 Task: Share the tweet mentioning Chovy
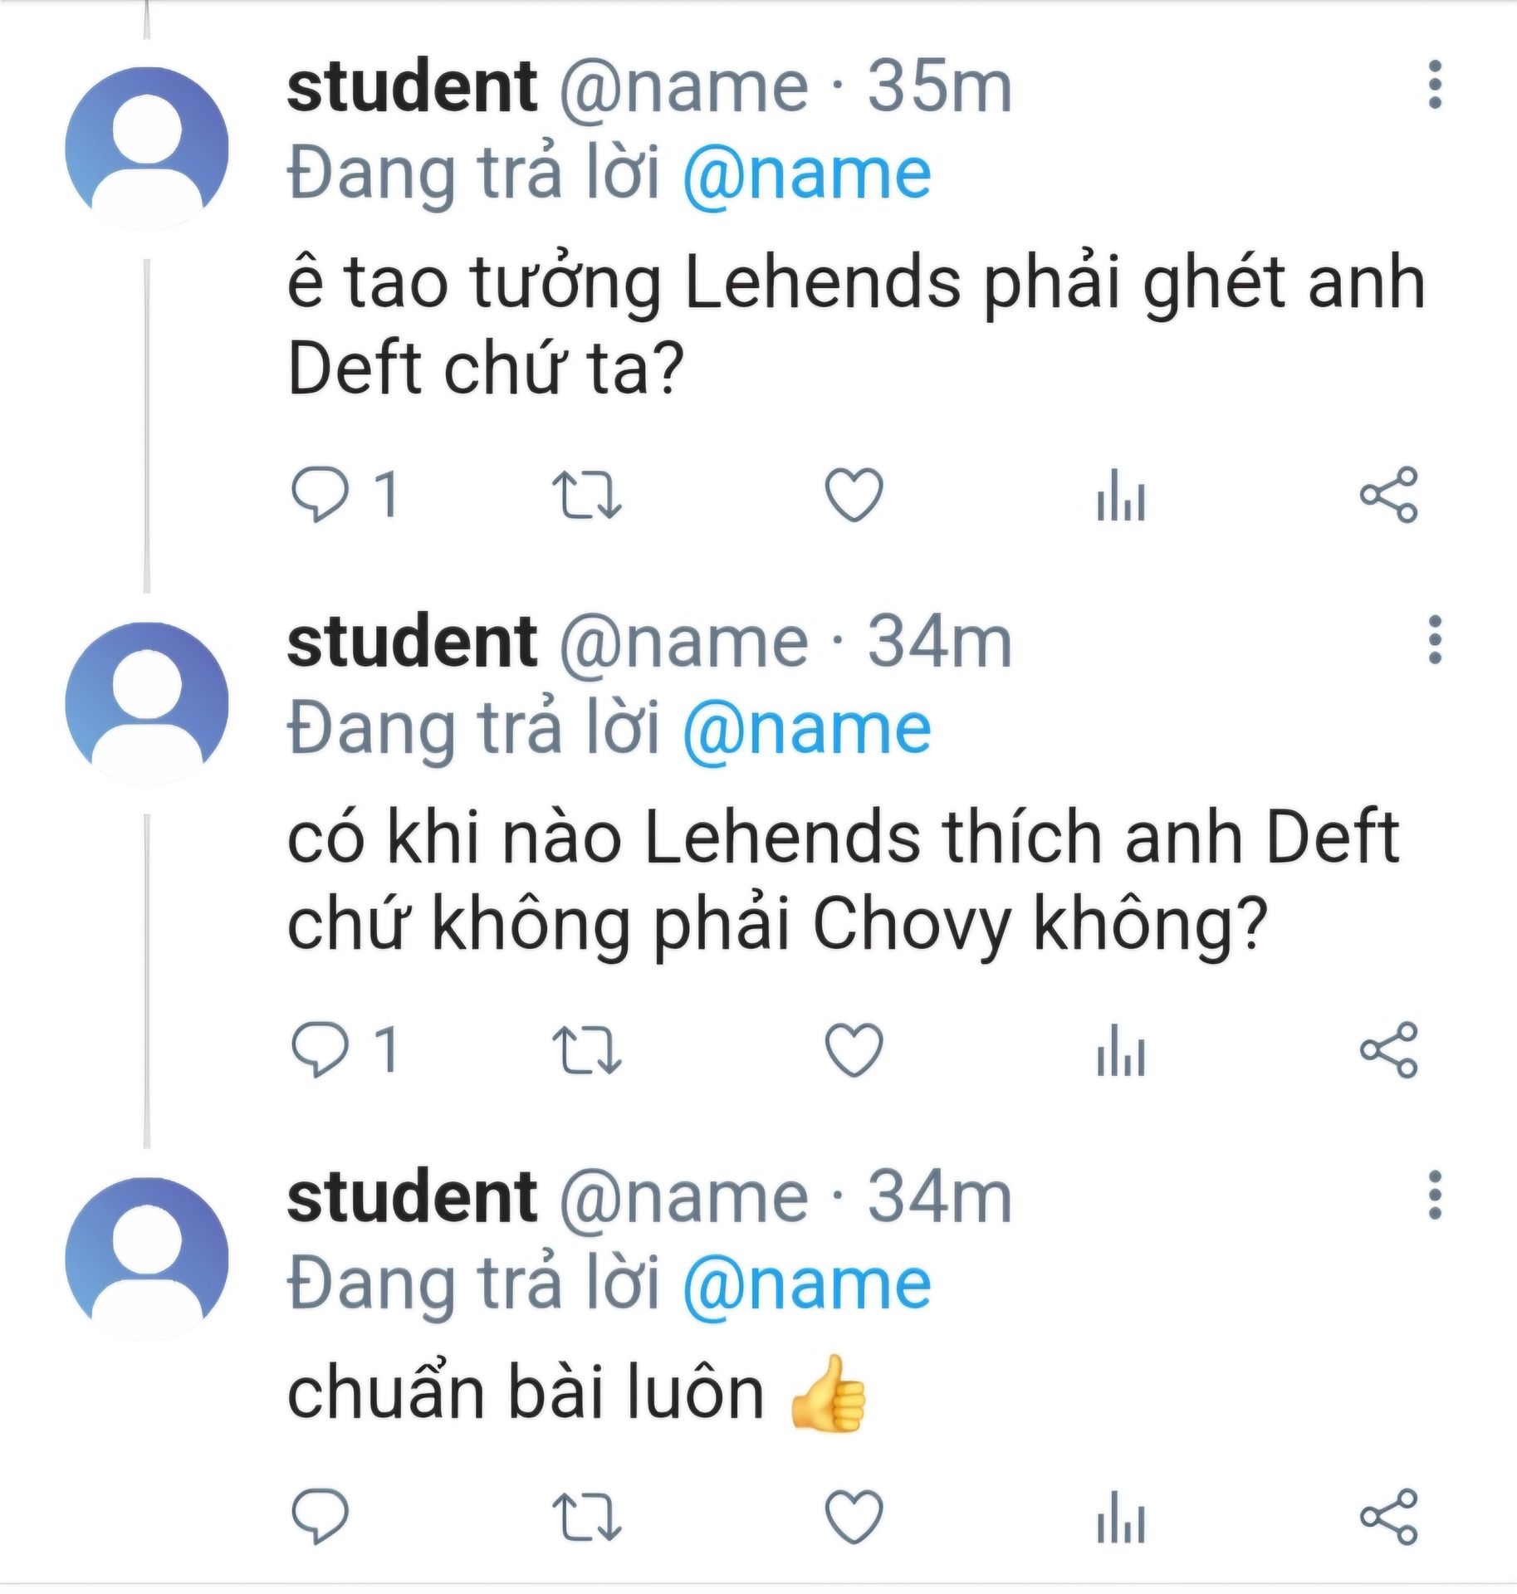tap(1388, 1051)
